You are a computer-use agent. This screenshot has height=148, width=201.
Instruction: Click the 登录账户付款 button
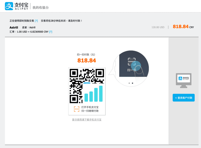184,98
